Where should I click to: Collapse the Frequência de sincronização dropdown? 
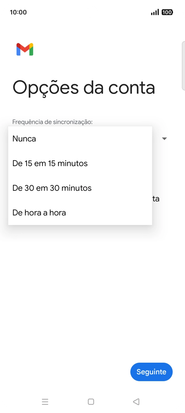(x=164, y=139)
